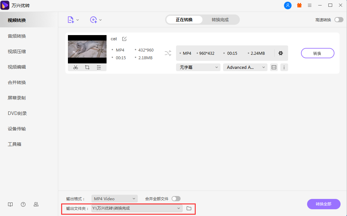Open the effects adjustment sliders icon
This screenshot has height=216, width=347.
tap(98, 67)
